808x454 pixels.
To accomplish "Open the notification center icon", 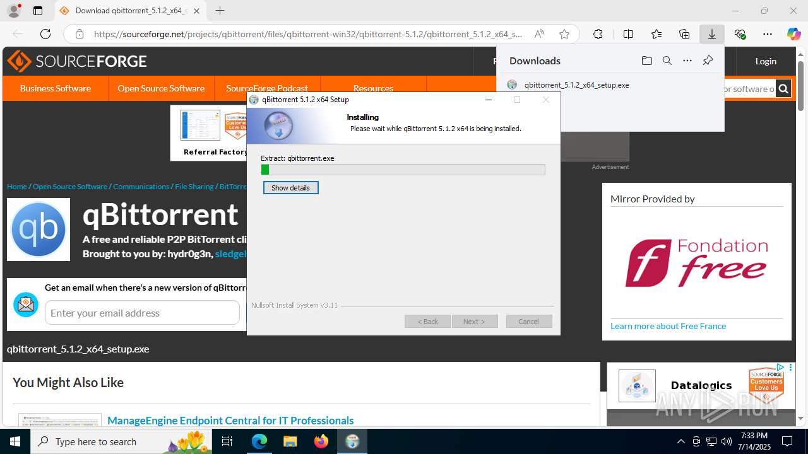I will (787, 441).
